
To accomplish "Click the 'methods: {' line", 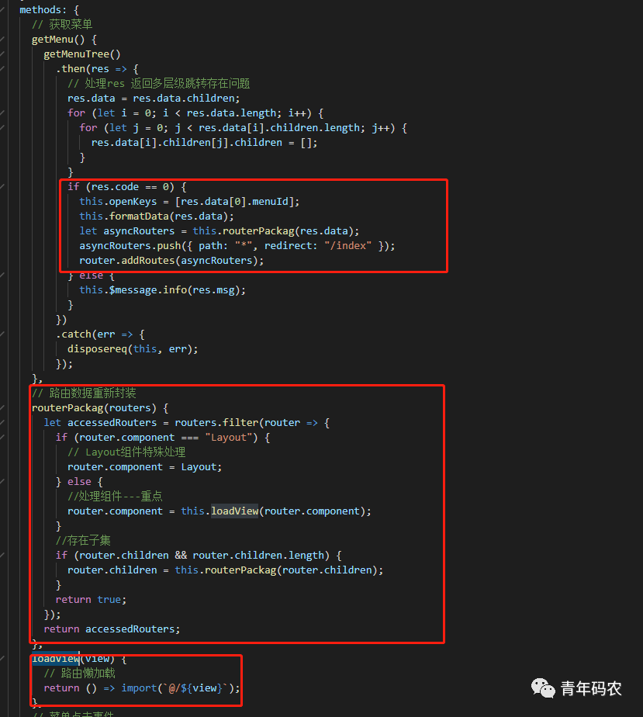I will point(50,9).
